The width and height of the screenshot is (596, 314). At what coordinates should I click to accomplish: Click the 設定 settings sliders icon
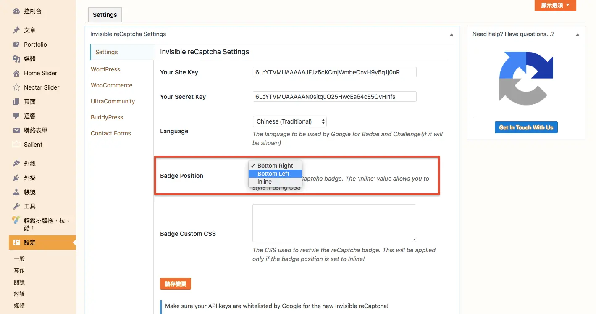pyautogui.click(x=16, y=243)
